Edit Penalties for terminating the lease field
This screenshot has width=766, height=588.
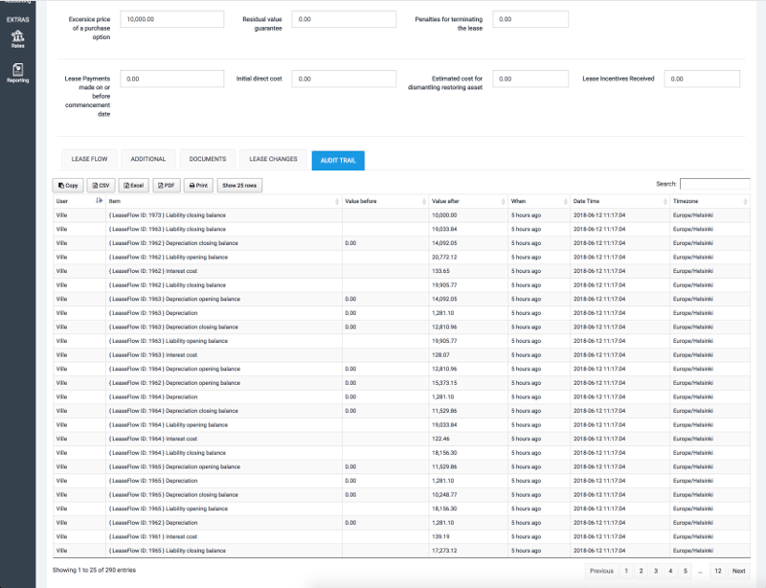(x=530, y=19)
